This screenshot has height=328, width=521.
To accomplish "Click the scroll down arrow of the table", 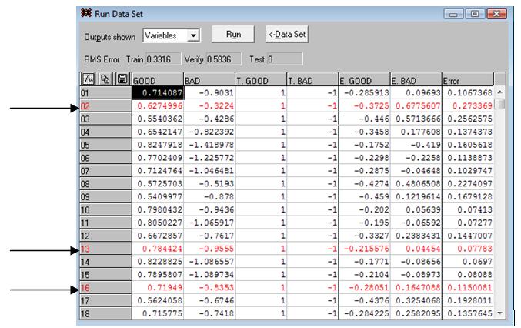I will coord(500,313).
